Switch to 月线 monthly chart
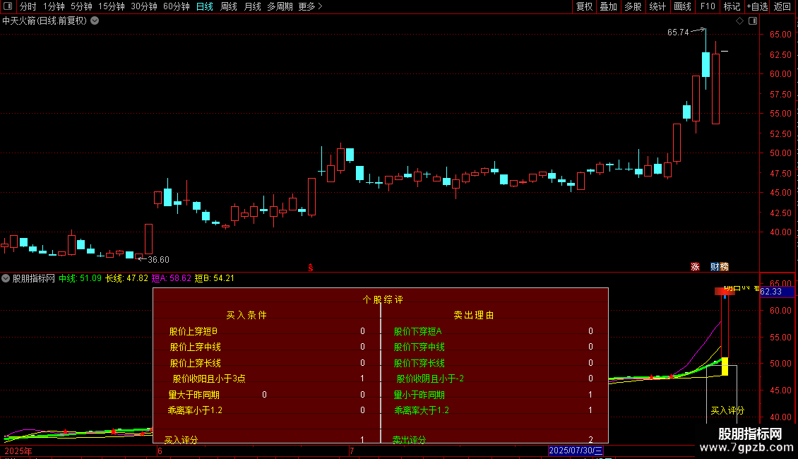 point(252,6)
